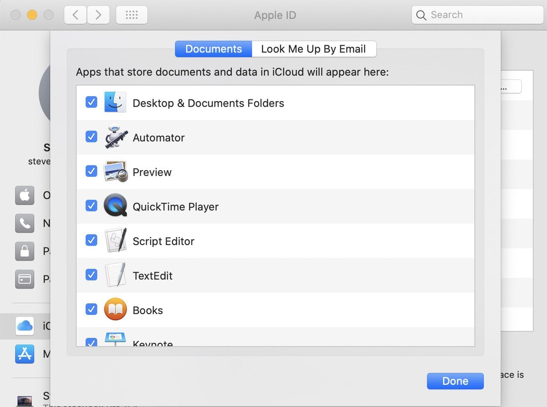The image size is (547, 407).
Task: Switch to Look Me Up By Email tab
Action: (x=313, y=49)
